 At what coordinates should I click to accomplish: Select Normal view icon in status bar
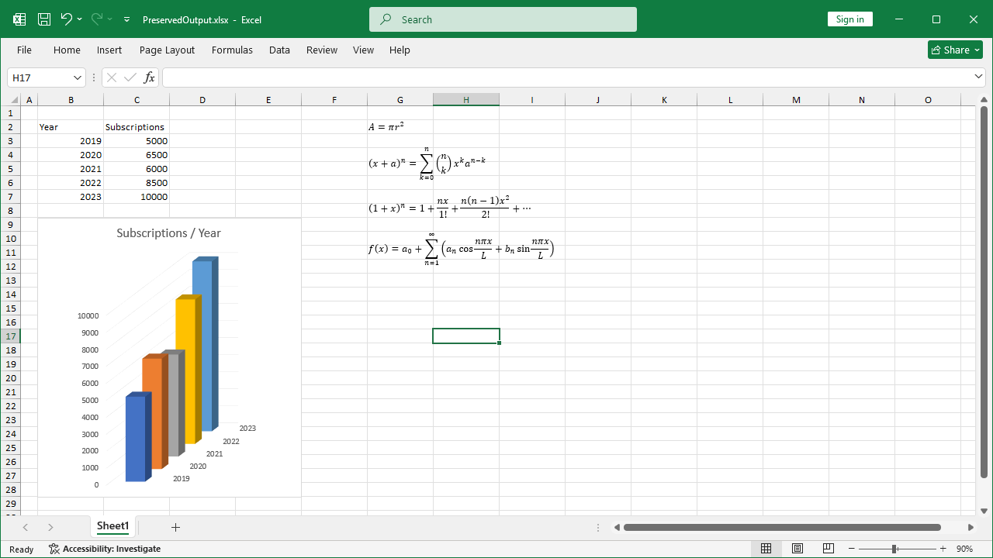pyautogui.click(x=766, y=549)
